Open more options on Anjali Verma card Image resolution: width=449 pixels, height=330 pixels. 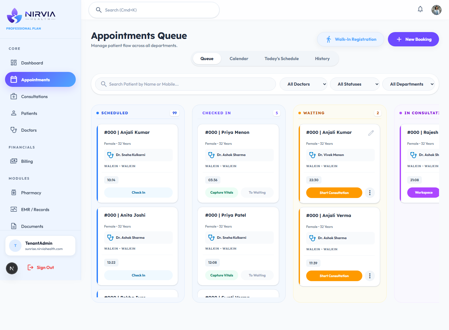[370, 276]
